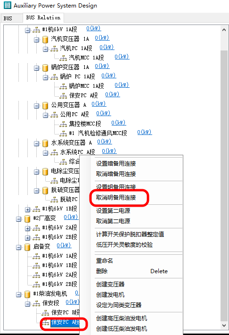Choose 创建变压器 in the context menu

110,285
